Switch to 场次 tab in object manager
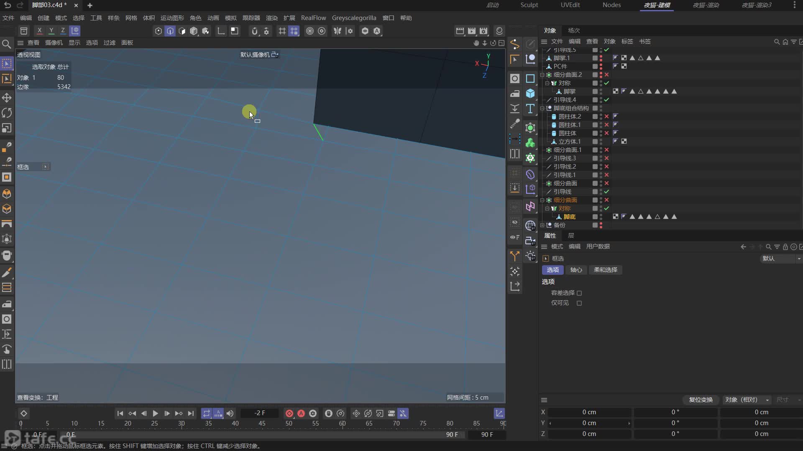Image resolution: width=803 pixels, height=451 pixels. [x=574, y=30]
